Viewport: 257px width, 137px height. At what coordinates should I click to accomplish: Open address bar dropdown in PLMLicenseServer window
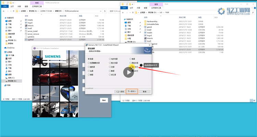pyautogui.click(x=101, y=11)
